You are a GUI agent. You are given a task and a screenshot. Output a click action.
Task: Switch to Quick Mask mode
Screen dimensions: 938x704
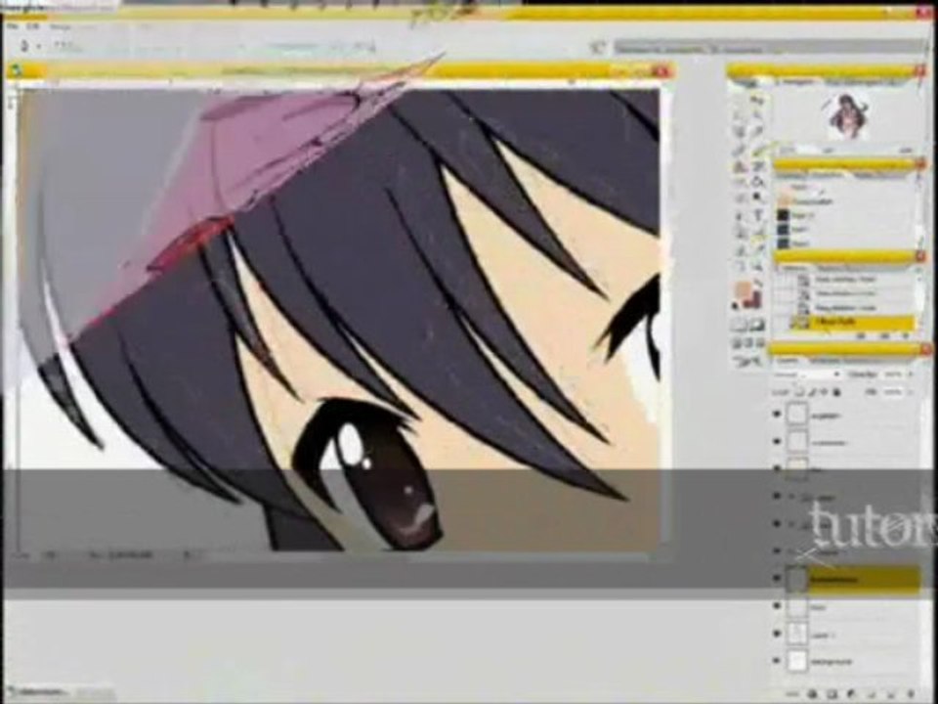757,325
